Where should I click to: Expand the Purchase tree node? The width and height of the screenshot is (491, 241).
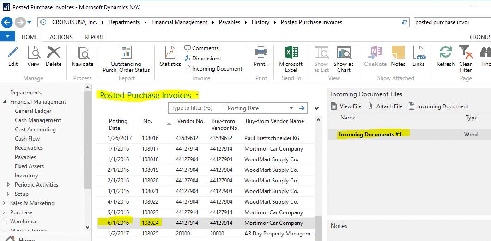4,212
